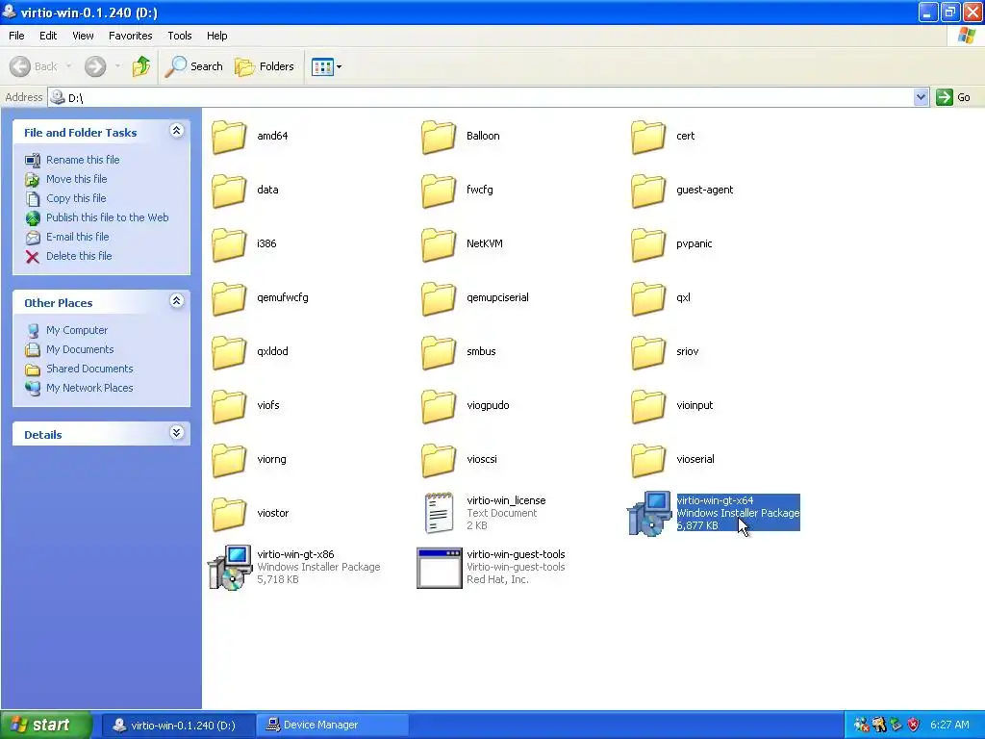Go to Shared Documents link
The width and height of the screenshot is (985, 739).
point(89,369)
